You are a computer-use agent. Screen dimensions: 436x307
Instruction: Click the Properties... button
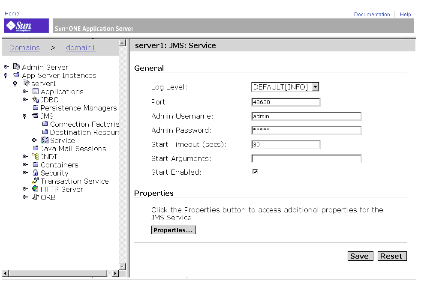tap(174, 230)
